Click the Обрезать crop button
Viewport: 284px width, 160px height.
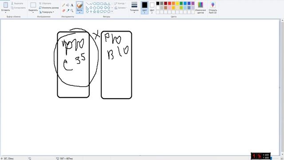(x=45, y=4)
